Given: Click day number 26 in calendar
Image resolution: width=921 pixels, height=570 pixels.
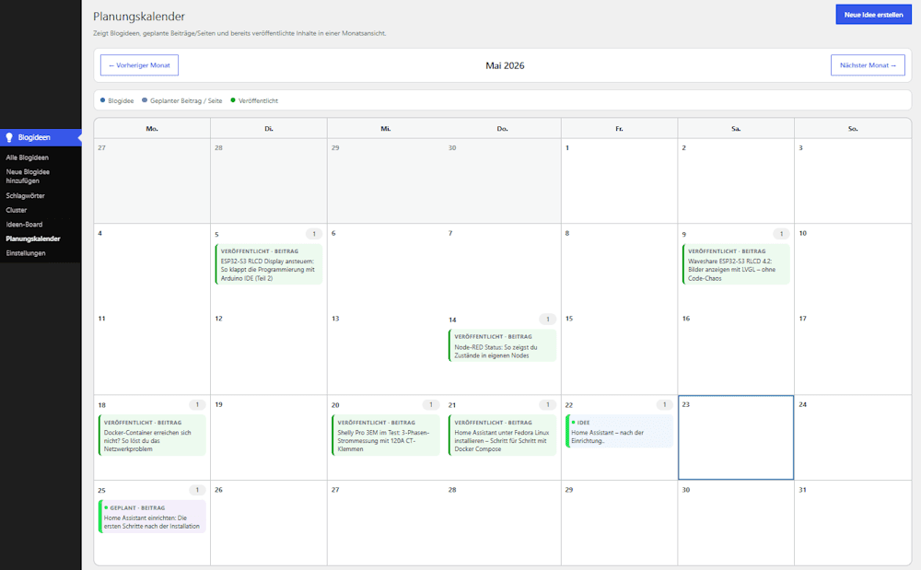Looking at the screenshot, I should [218, 490].
